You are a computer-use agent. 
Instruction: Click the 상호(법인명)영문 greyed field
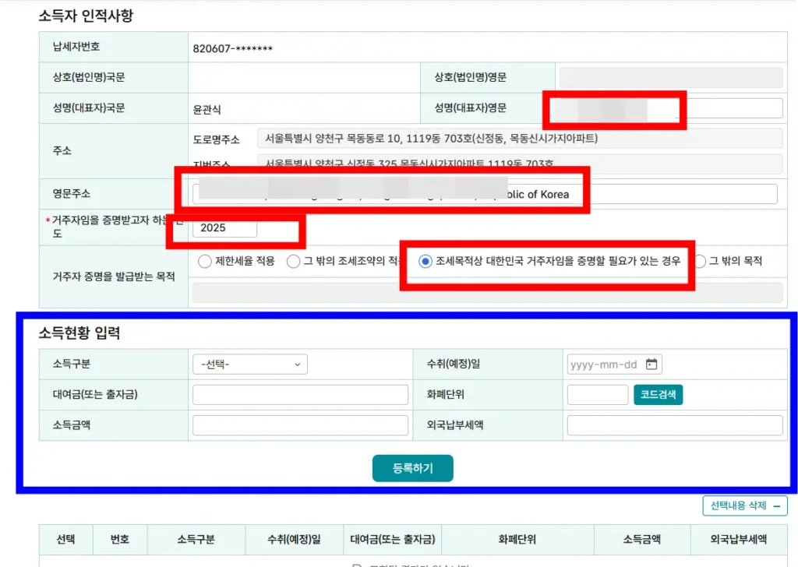(670, 77)
